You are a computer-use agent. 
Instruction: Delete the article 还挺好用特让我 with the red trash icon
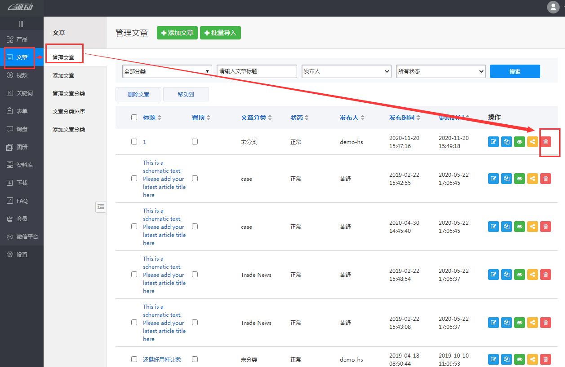[x=545, y=359]
